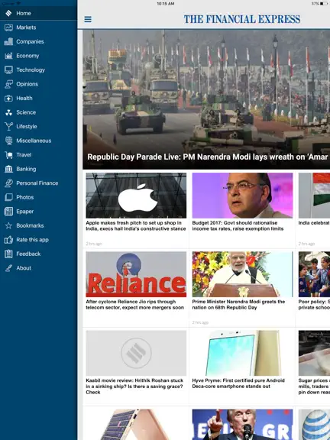Tap the school children thumbnail for Poor policy
Viewport: 330px width, 440px height.
(x=314, y=274)
